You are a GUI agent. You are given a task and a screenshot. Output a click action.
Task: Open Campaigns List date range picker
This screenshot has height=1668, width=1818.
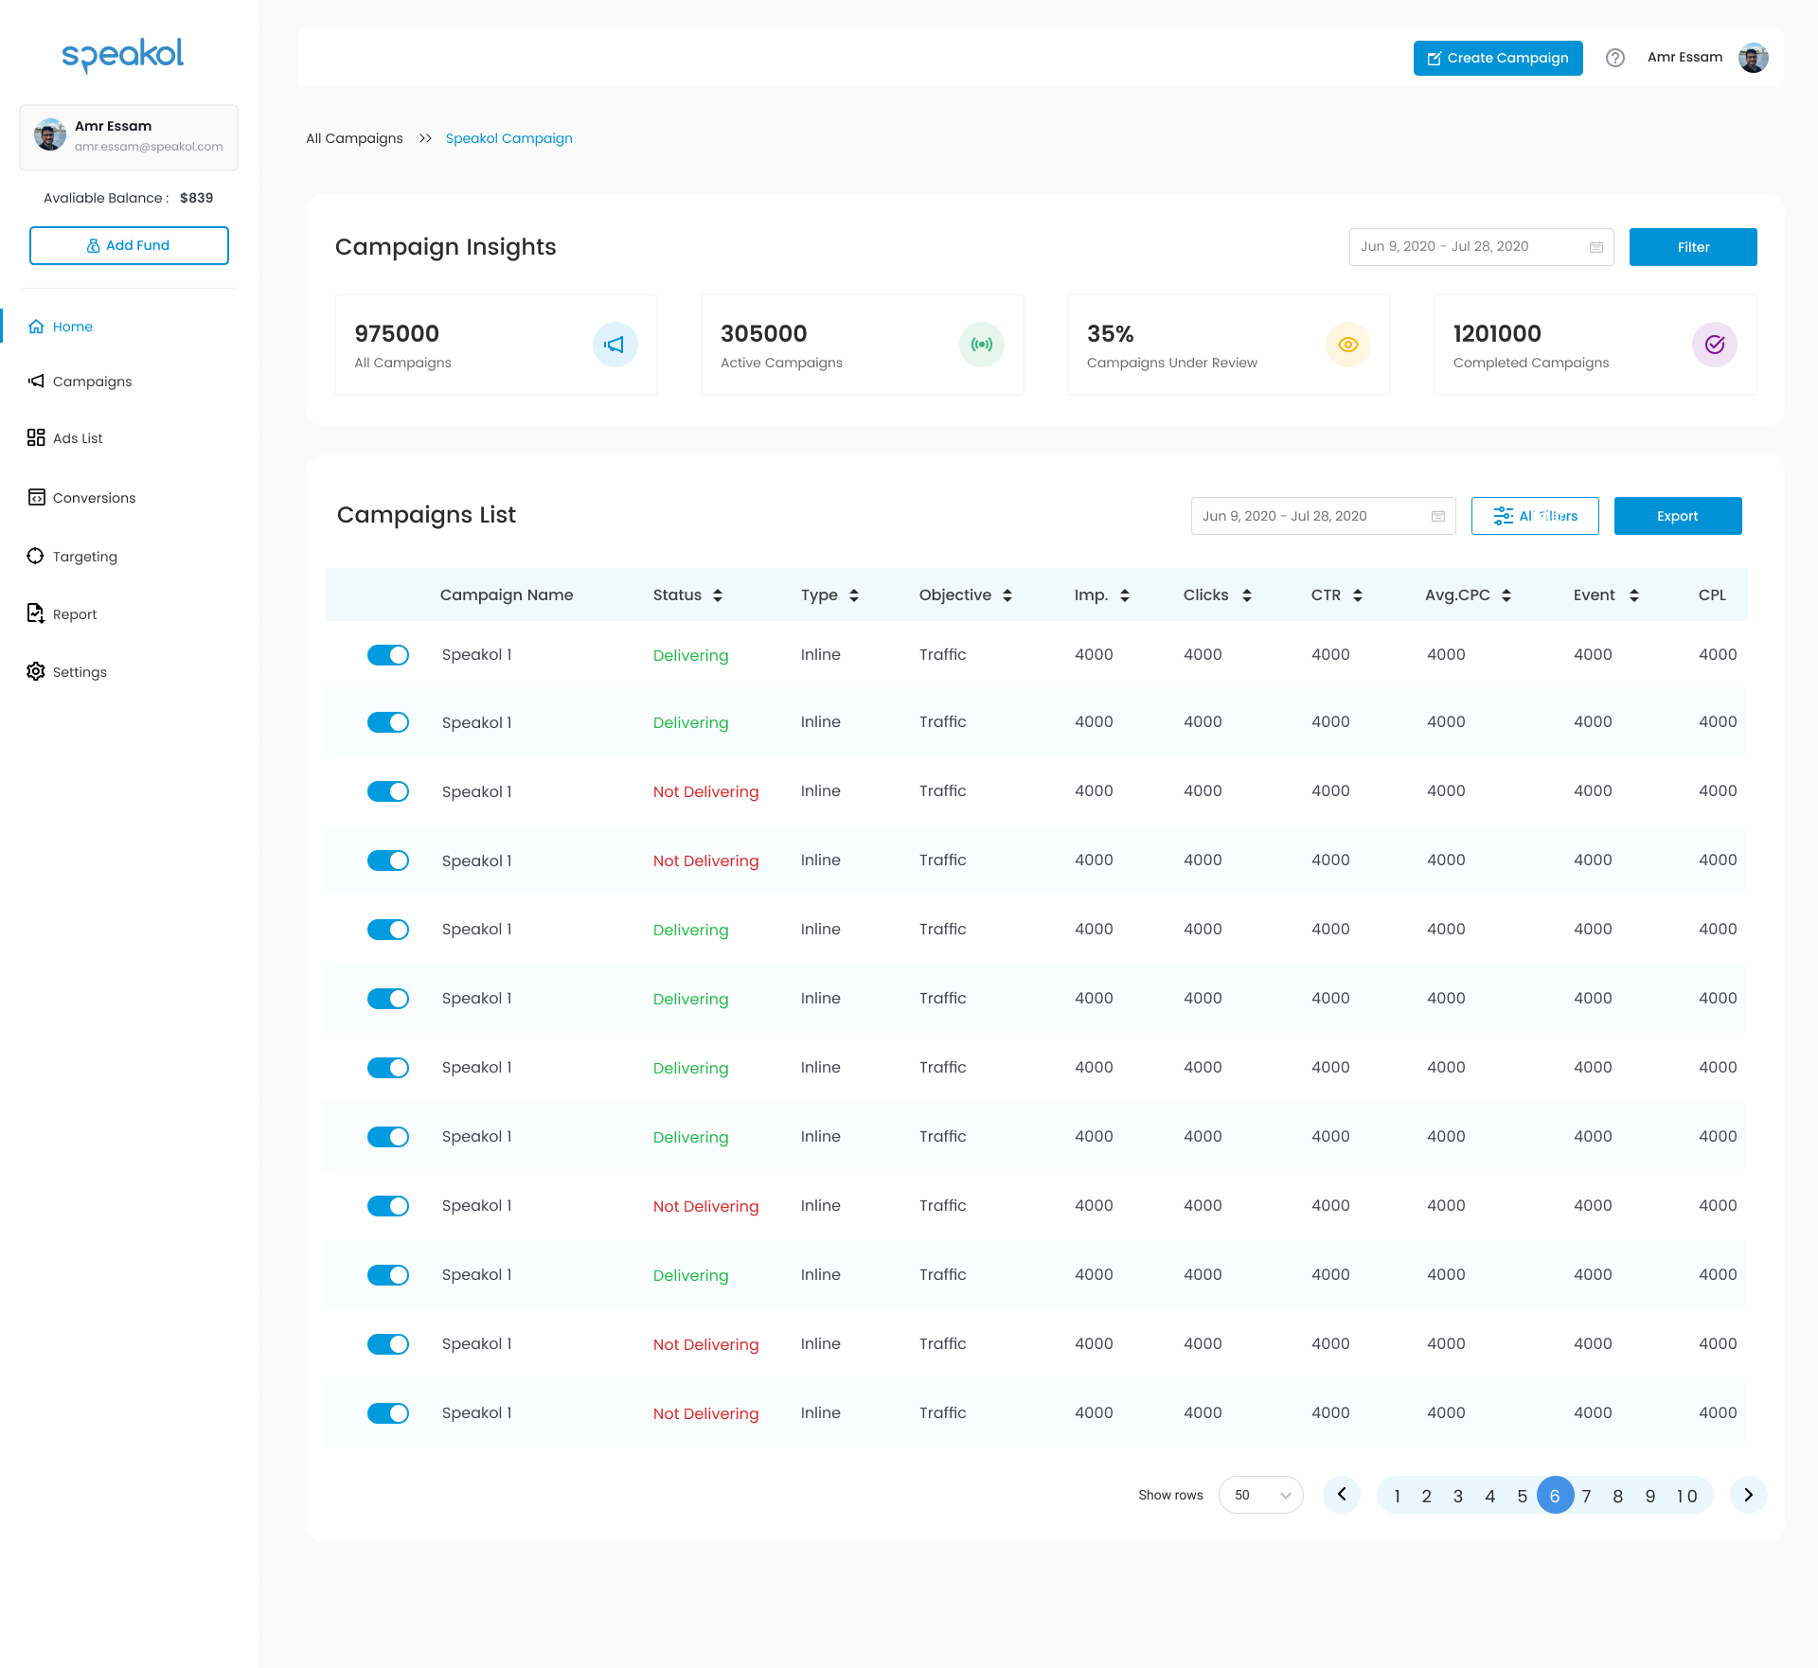[x=1323, y=516]
